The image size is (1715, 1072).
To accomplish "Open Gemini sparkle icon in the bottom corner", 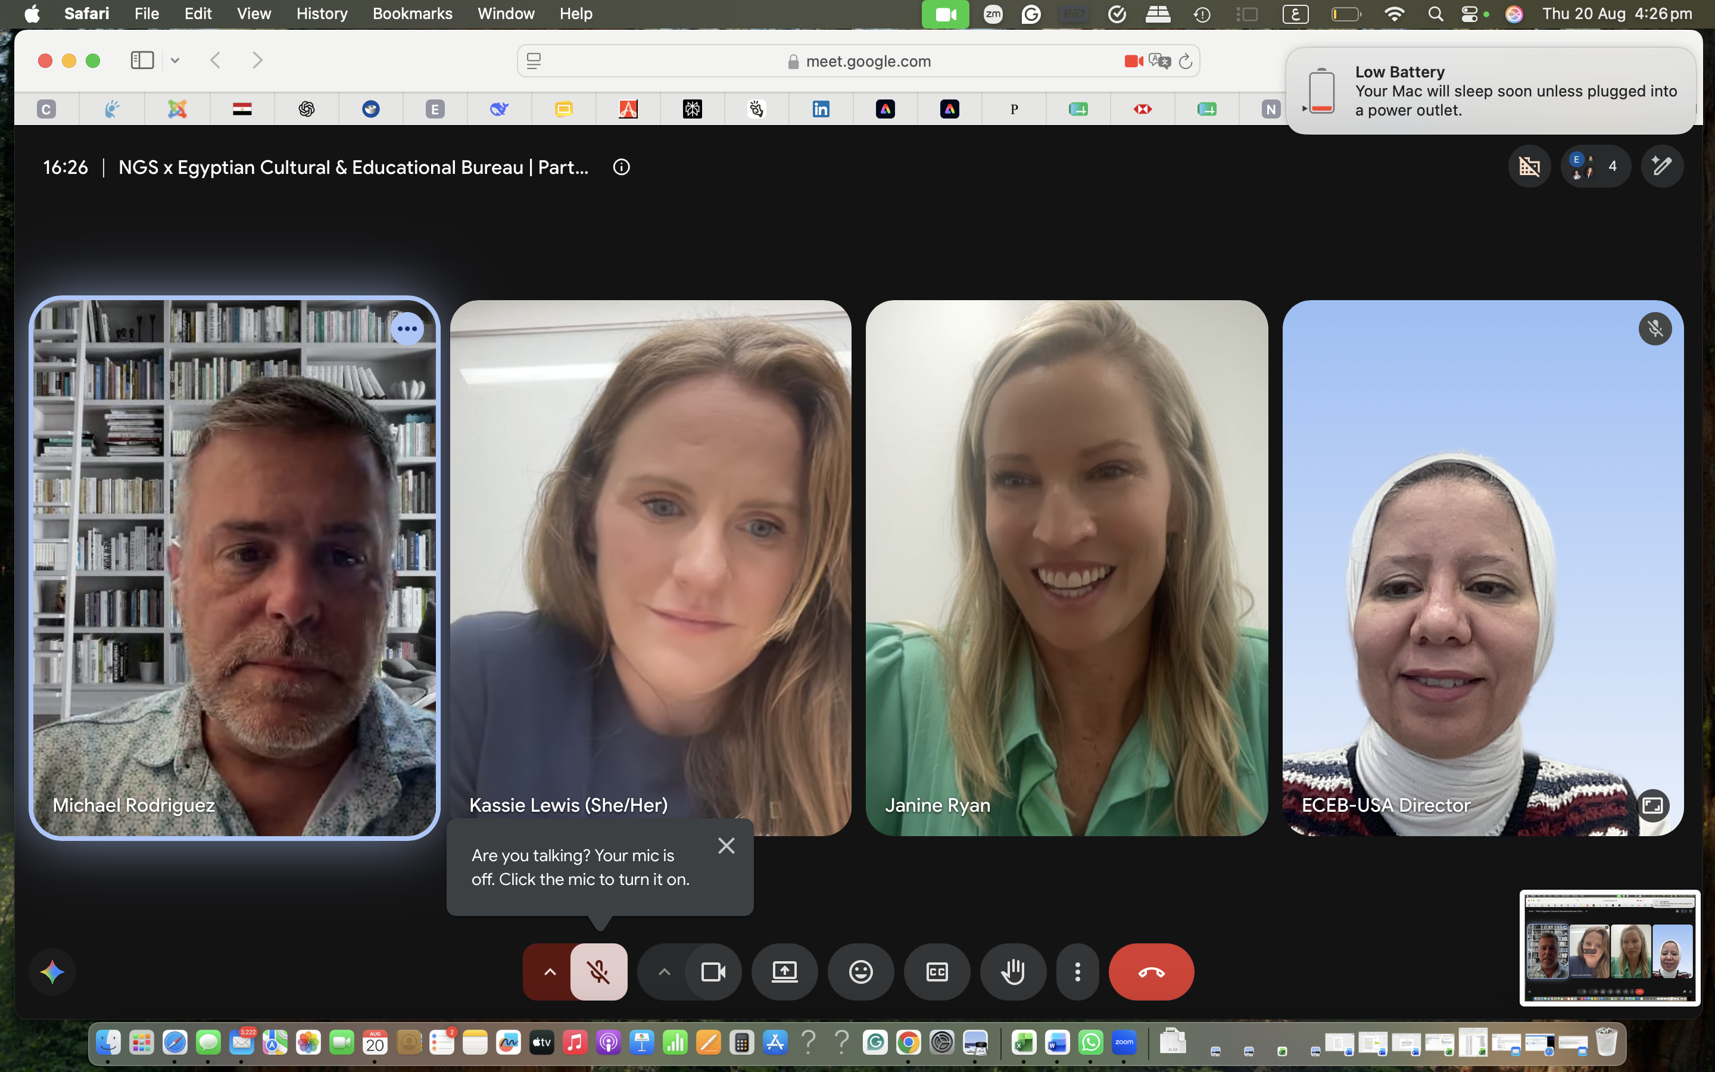I will 52,972.
